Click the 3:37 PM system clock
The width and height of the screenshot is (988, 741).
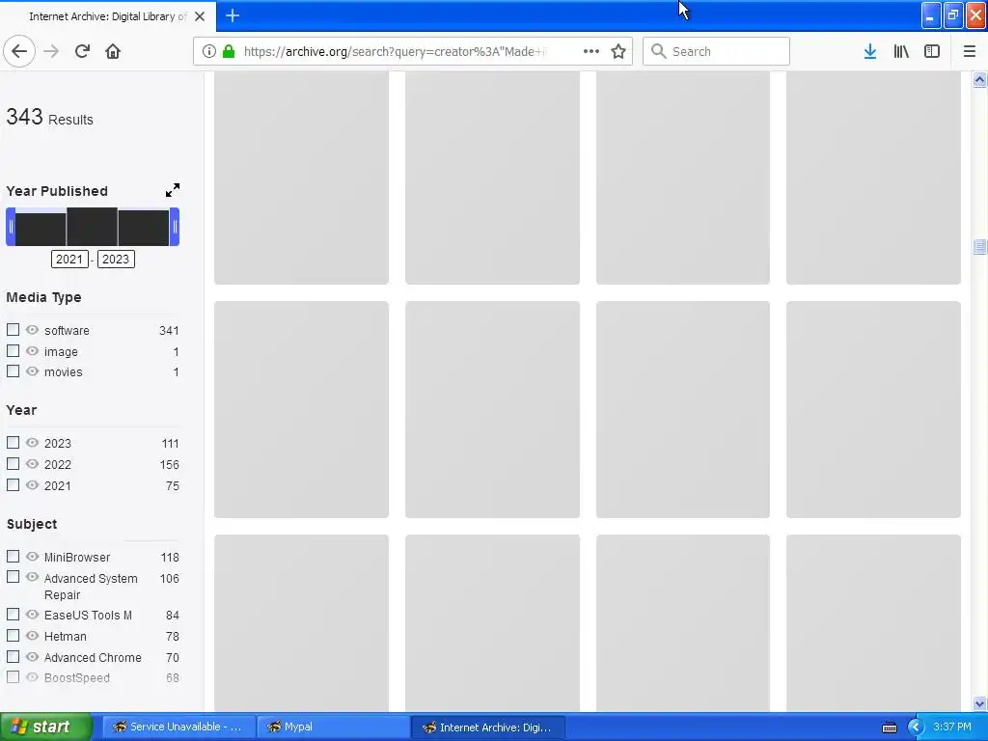pos(952,727)
